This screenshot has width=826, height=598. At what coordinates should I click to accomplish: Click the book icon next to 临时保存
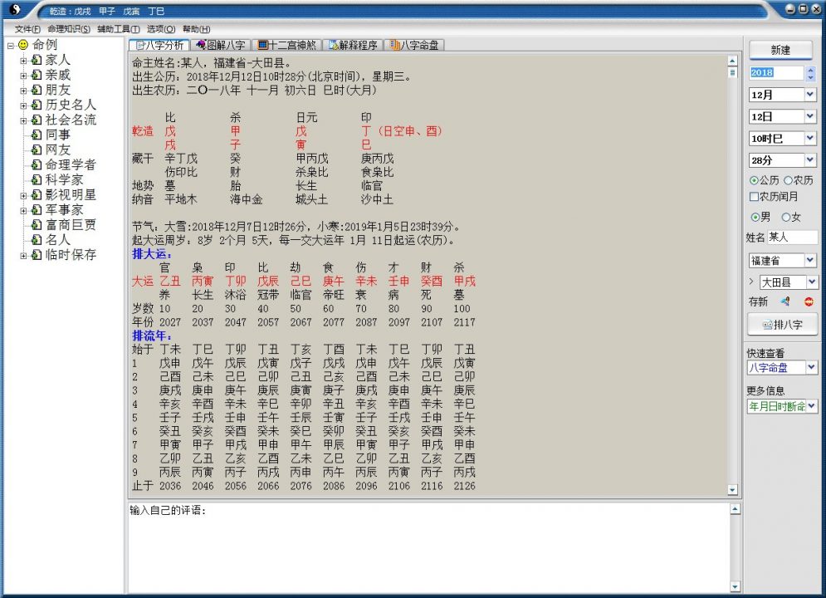click(36, 256)
